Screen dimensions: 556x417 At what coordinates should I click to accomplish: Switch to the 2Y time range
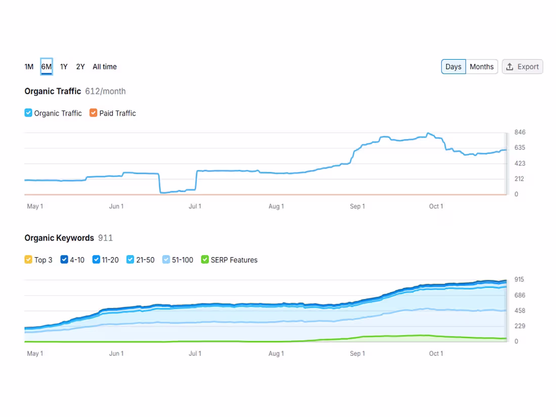pos(80,67)
